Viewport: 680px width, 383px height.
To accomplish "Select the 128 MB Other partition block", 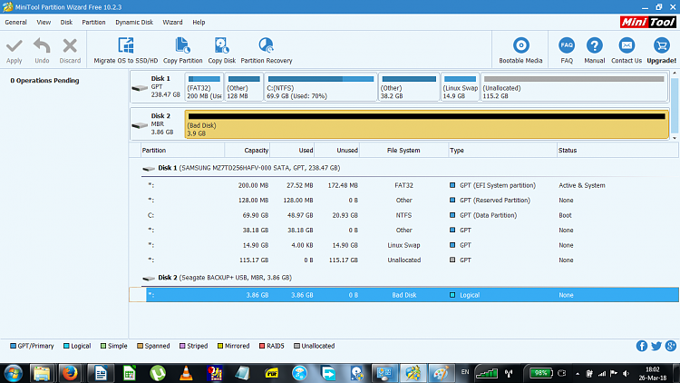I will (244, 87).
